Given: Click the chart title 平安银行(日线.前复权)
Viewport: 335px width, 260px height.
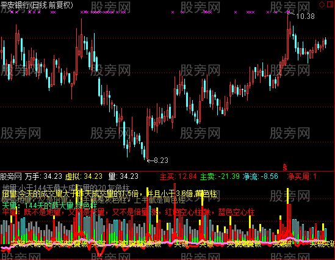Looking at the screenshot, I should [x=37, y=5].
